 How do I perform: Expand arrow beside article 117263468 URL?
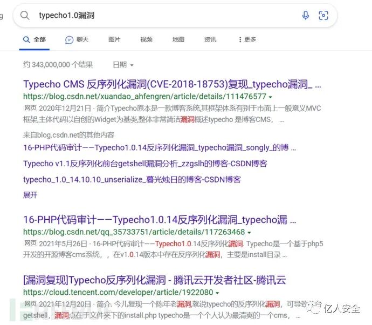pyautogui.click(x=249, y=233)
